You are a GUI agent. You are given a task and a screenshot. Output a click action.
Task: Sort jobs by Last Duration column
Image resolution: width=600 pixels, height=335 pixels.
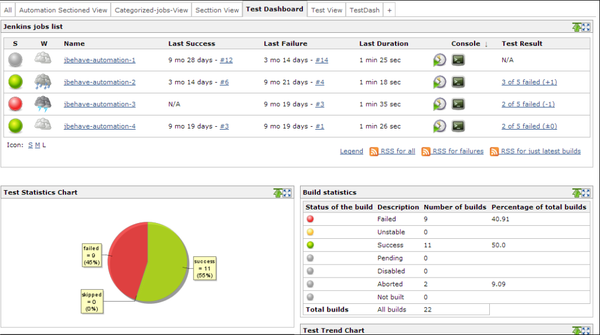pos(384,43)
